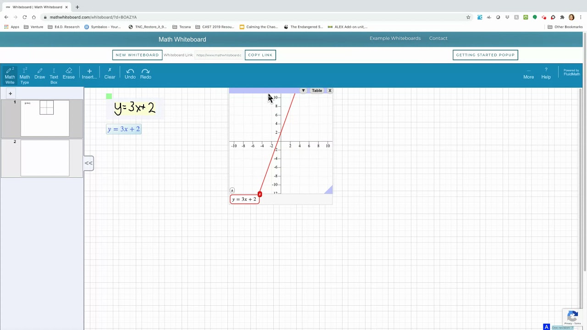Open the Ed.D. Research bookmark folder
587x330 pixels.
[64, 27]
